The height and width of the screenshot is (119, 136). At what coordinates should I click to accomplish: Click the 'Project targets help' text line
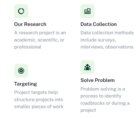(36, 93)
